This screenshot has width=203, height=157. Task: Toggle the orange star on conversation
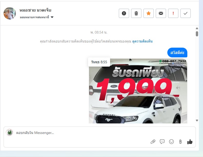pos(149,13)
